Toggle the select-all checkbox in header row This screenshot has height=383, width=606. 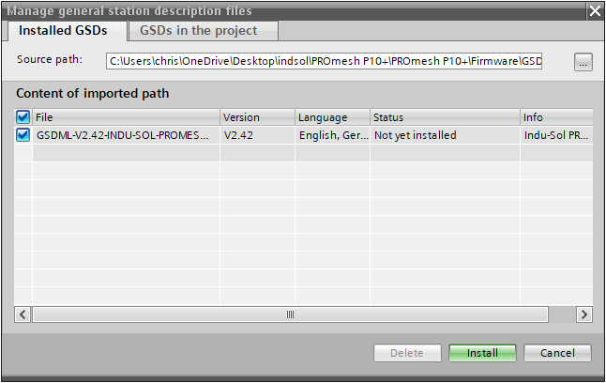point(23,116)
